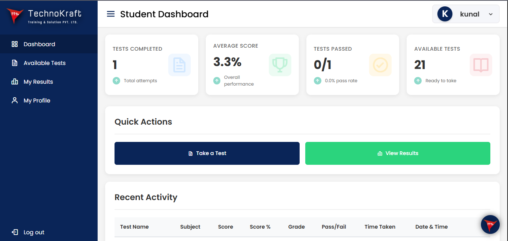Click the hamburger menu icon
508x241 pixels.
point(111,14)
